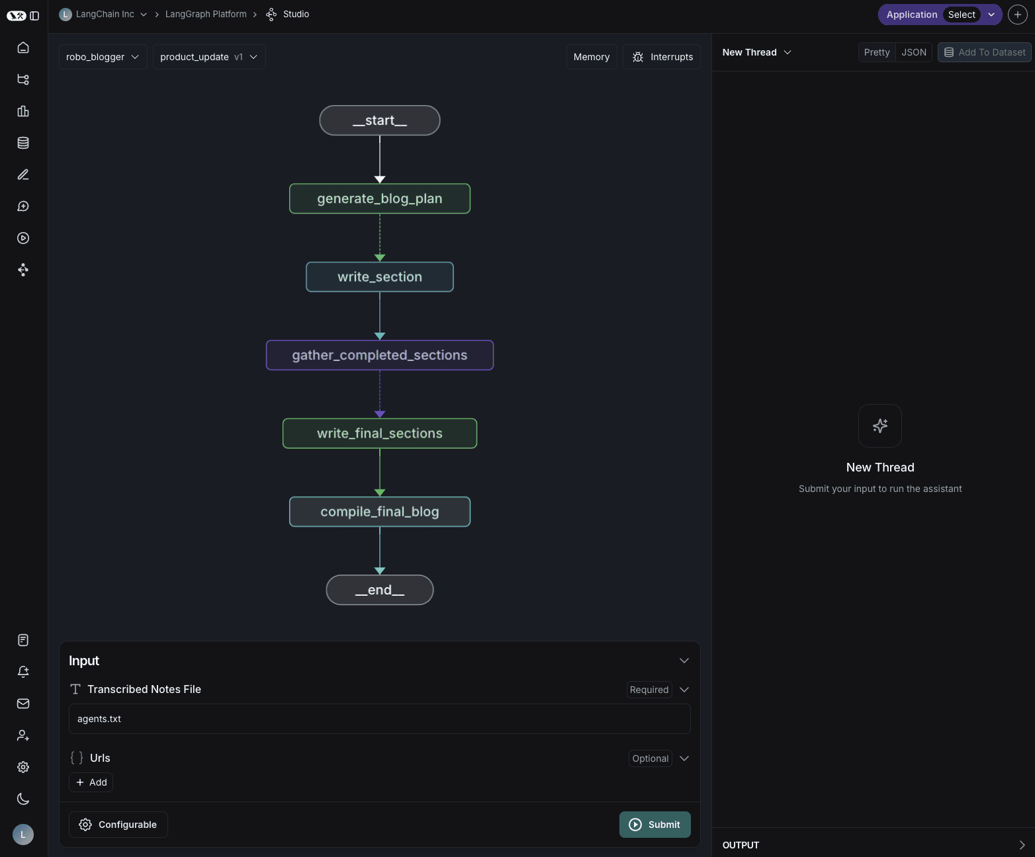The width and height of the screenshot is (1035, 857).
Task: Toggle dark mode moon icon
Action: click(23, 799)
